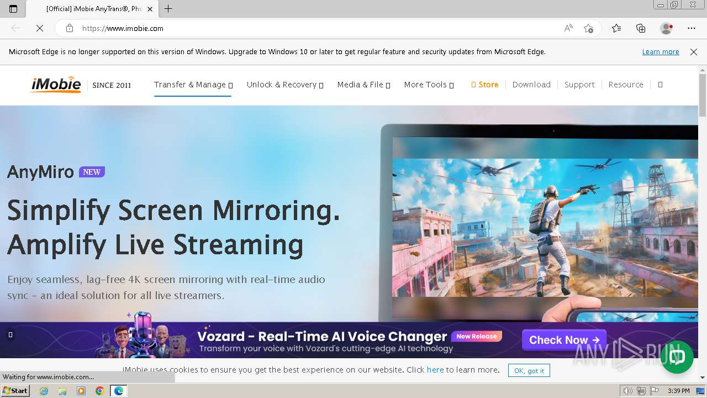Open Action Center flag icon
Screen dimensions: 707x398
pos(655,391)
